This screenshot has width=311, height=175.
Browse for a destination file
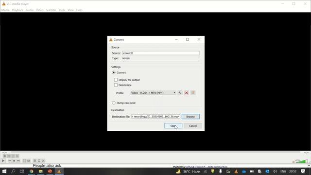[x=190, y=117]
